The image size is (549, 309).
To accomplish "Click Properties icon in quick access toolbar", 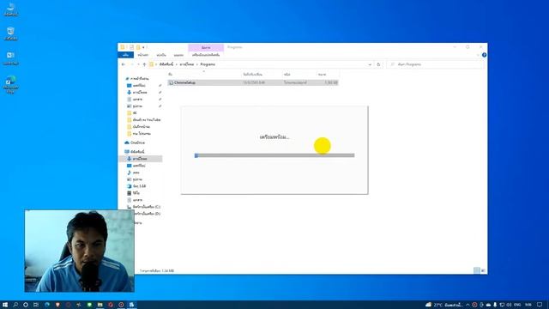I will point(131,47).
